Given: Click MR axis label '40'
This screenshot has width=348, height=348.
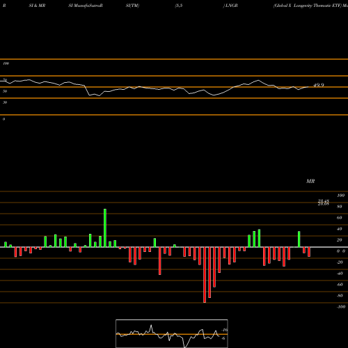Looking at the screenshot, I should click(x=339, y=229).
